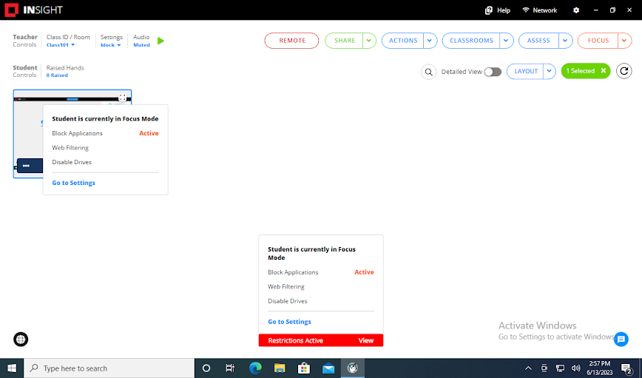Expand the Layout dropdown arrow
Image resolution: width=642 pixels, height=378 pixels.
click(x=549, y=71)
